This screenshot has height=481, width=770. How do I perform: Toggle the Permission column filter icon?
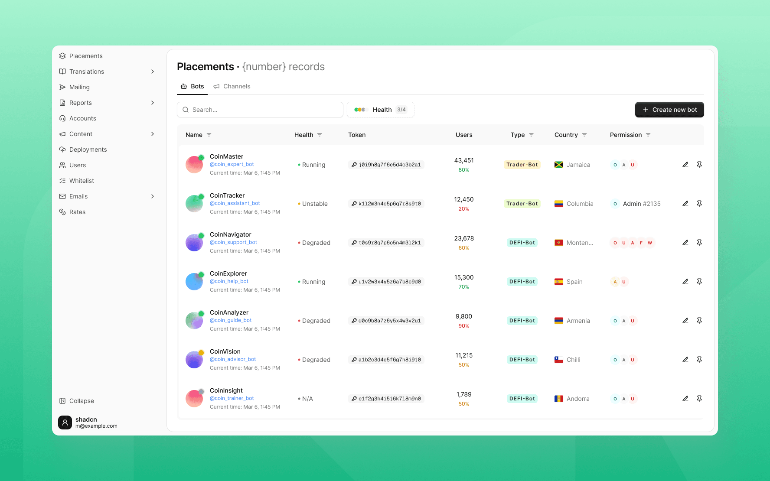[x=648, y=135]
